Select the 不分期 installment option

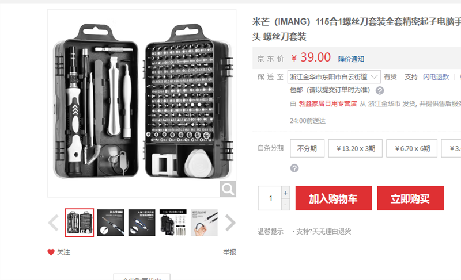point(307,148)
